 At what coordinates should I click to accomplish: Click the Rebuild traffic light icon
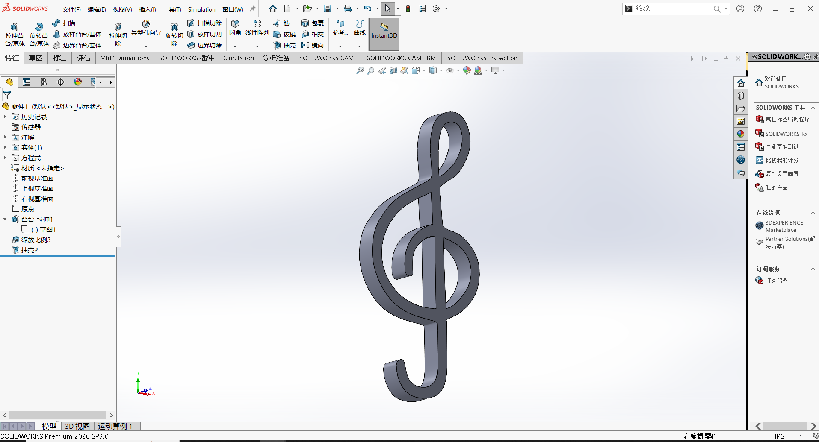(408, 9)
